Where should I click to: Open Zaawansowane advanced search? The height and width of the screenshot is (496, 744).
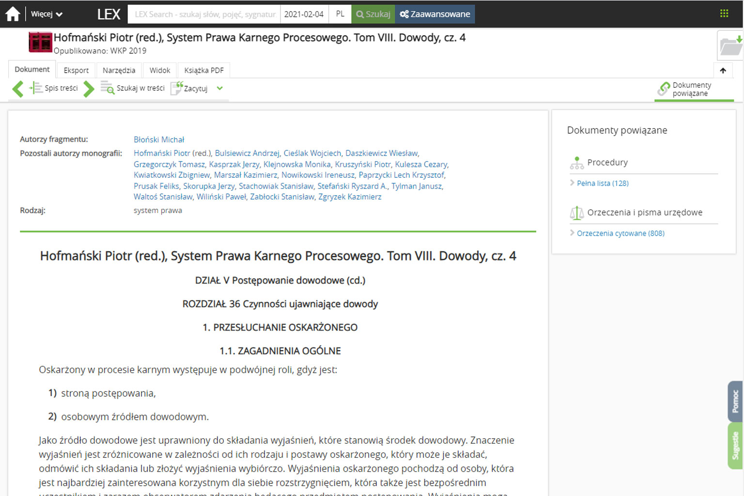(x=435, y=14)
